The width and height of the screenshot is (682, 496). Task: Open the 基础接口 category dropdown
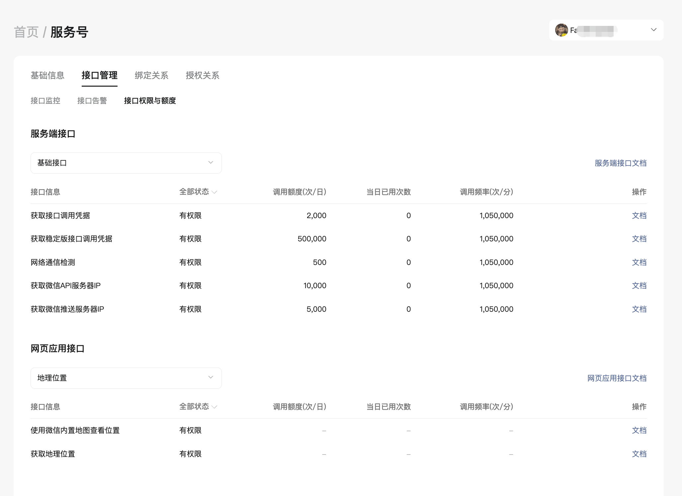[126, 163]
